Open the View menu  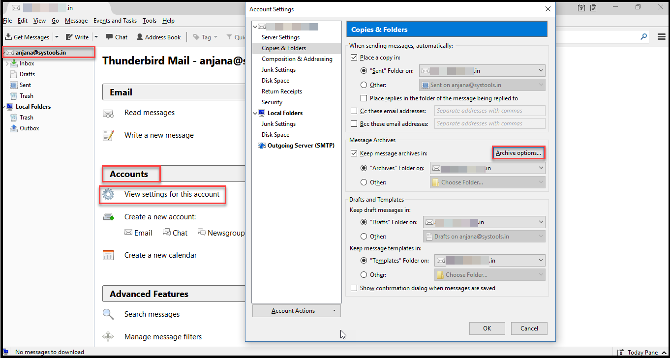[39, 21]
